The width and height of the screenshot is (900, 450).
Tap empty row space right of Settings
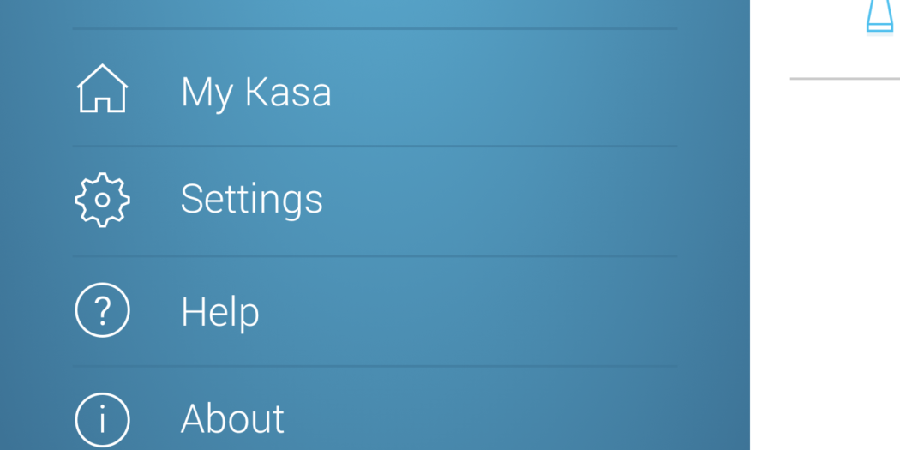coord(514,200)
